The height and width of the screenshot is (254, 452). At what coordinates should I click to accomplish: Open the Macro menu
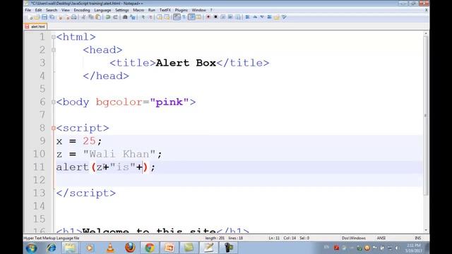coord(138,10)
